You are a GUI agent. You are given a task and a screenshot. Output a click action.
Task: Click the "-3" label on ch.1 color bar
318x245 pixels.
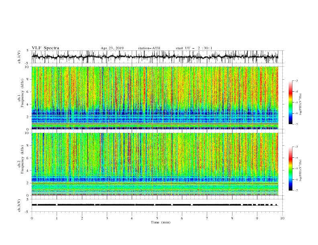pyautogui.click(x=296, y=80)
